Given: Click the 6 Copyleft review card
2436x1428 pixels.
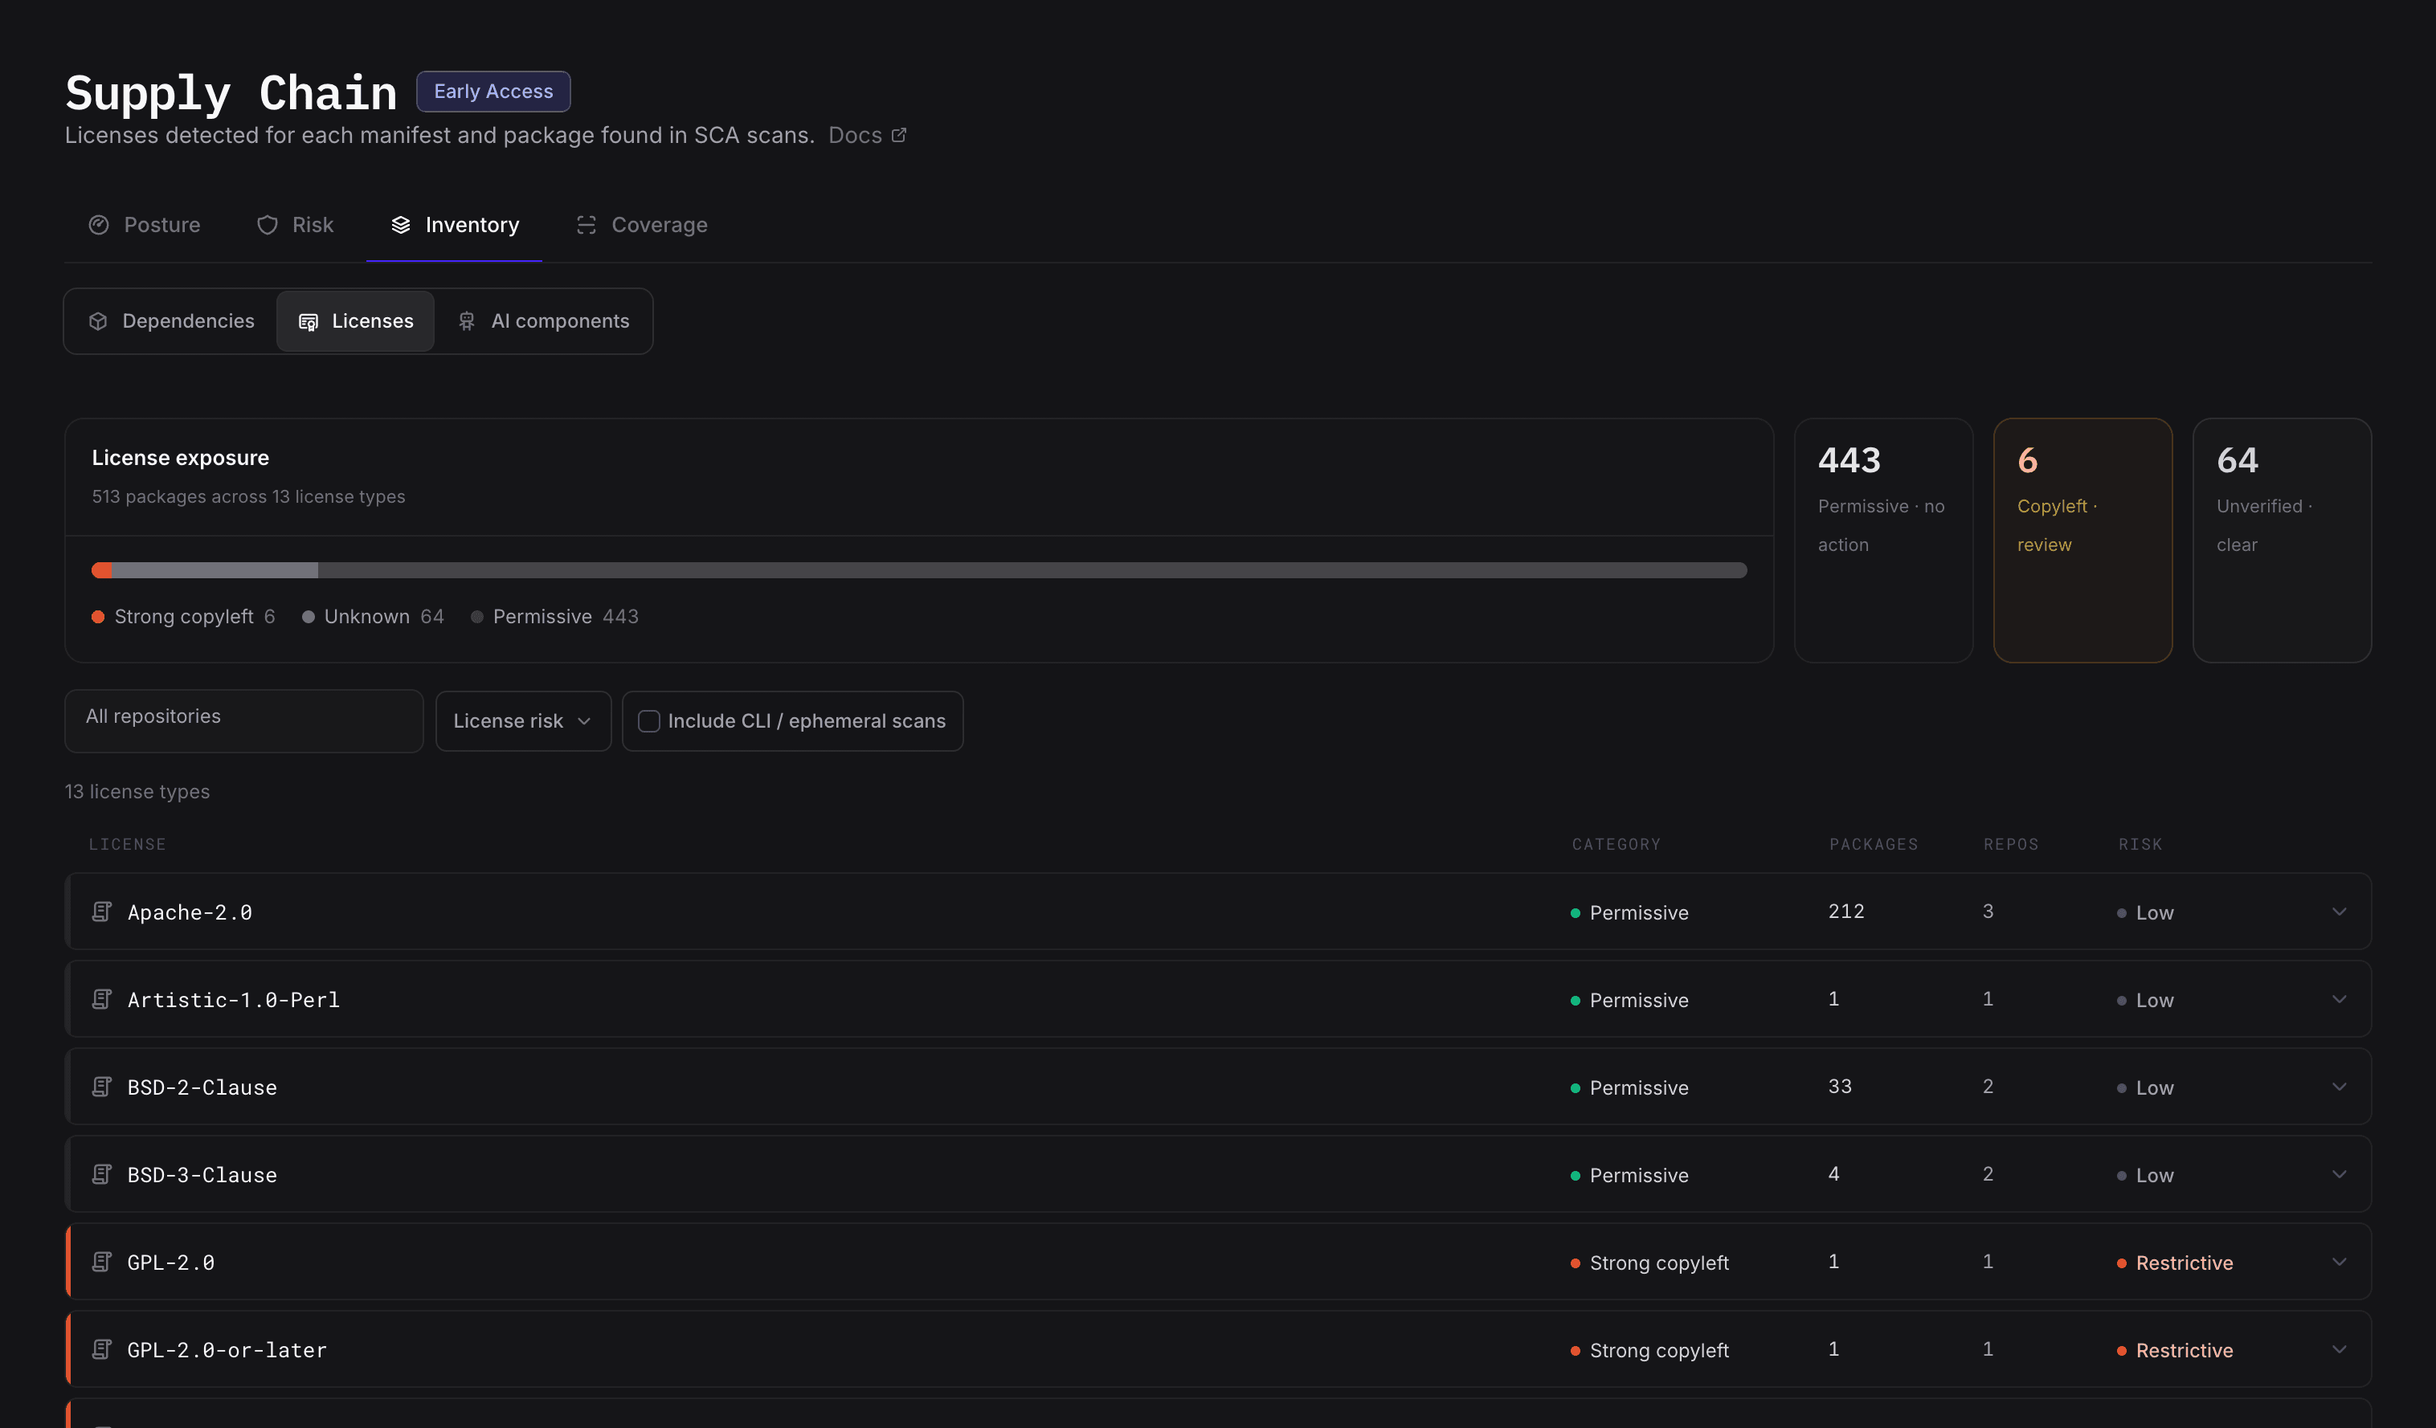Looking at the screenshot, I should pyautogui.click(x=2082, y=540).
